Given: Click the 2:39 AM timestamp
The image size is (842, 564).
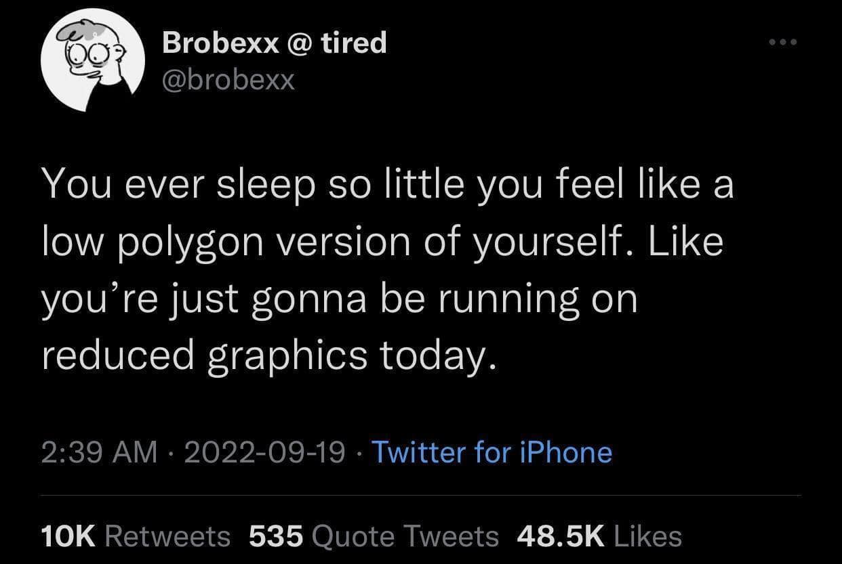Looking at the screenshot, I should click(x=99, y=452).
